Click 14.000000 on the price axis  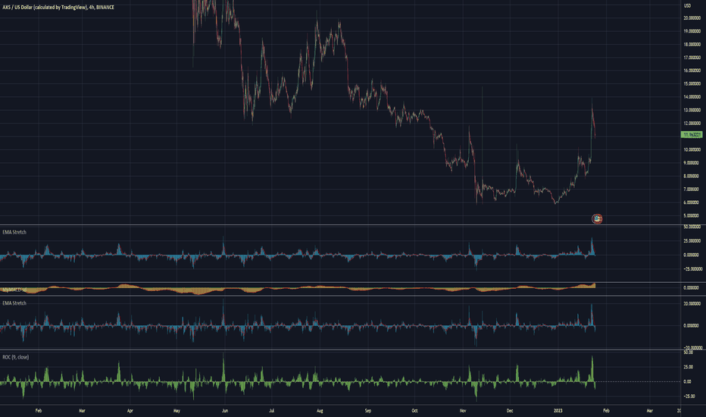click(x=692, y=97)
